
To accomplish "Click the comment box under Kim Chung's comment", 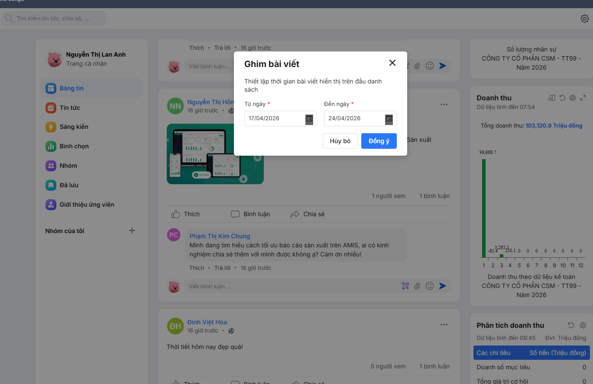I will pos(292,286).
